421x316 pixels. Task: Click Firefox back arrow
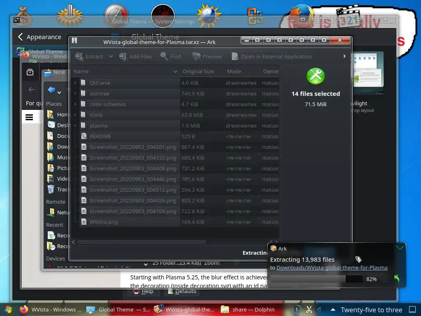tap(32, 89)
